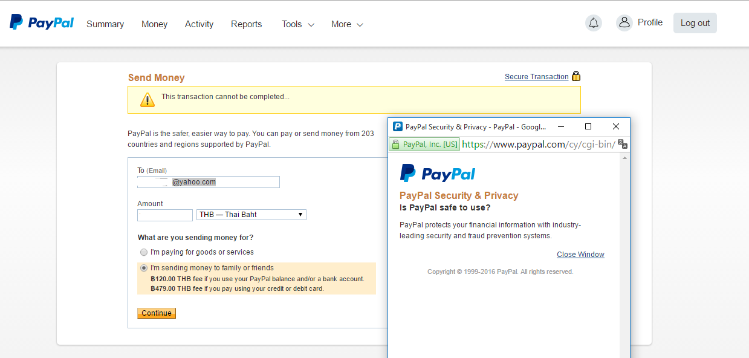749x358 pixels.
Task: Open the Money tab
Action: coord(154,24)
